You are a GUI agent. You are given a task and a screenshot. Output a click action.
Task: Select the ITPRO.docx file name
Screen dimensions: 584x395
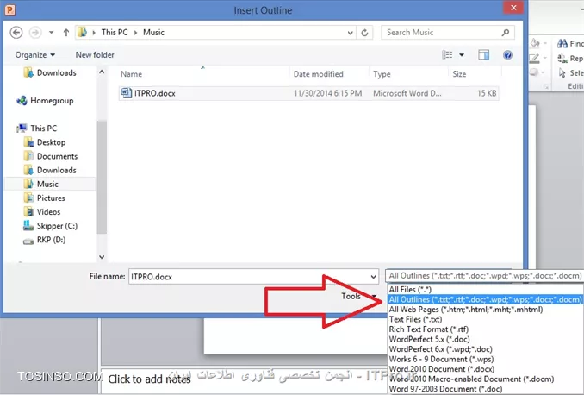tap(154, 93)
